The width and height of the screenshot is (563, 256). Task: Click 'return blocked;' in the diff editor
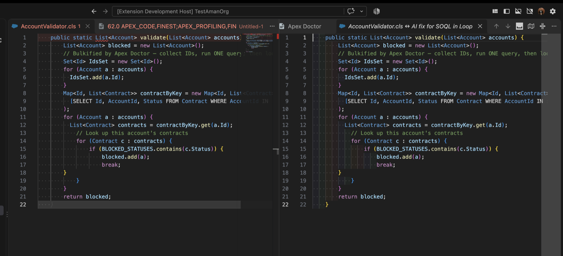[362, 197]
